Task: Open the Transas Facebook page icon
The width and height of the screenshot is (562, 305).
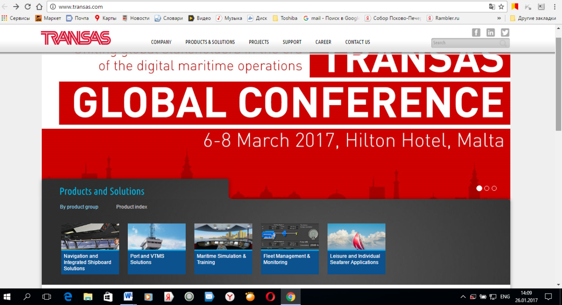Action: click(476, 33)
